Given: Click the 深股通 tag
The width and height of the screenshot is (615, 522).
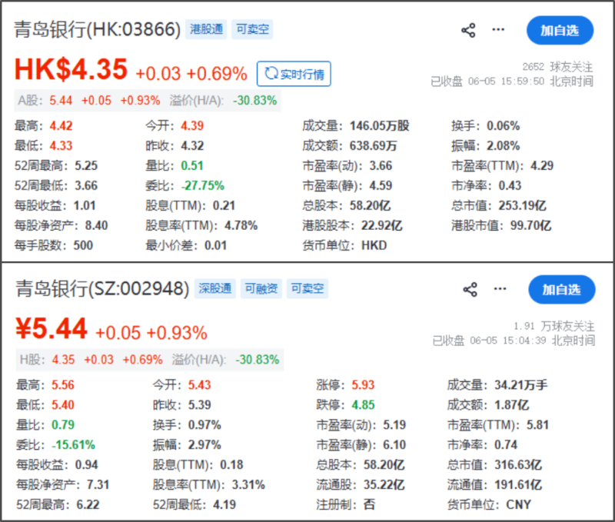Looking at the screenshot, I should coord(215,288).
